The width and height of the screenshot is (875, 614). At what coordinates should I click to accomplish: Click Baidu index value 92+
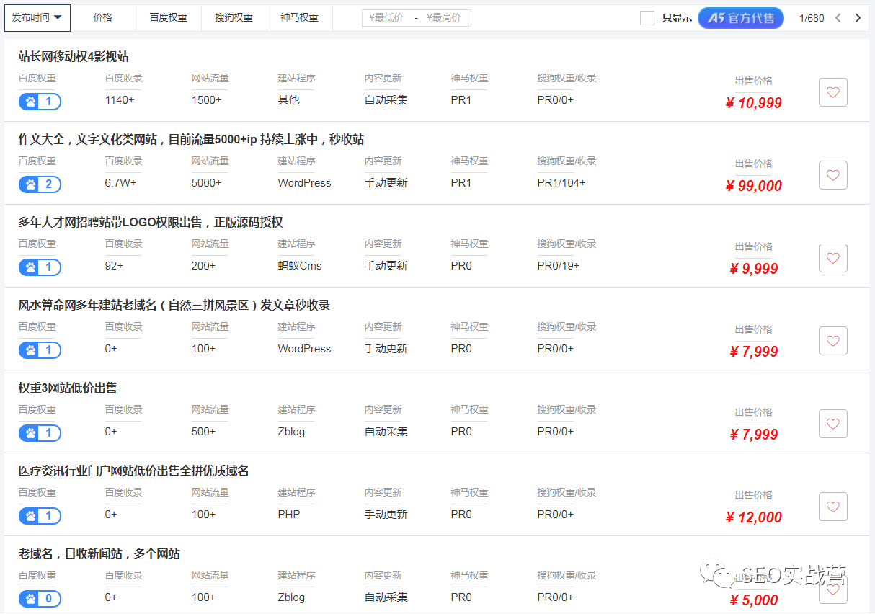pos(114,266)
